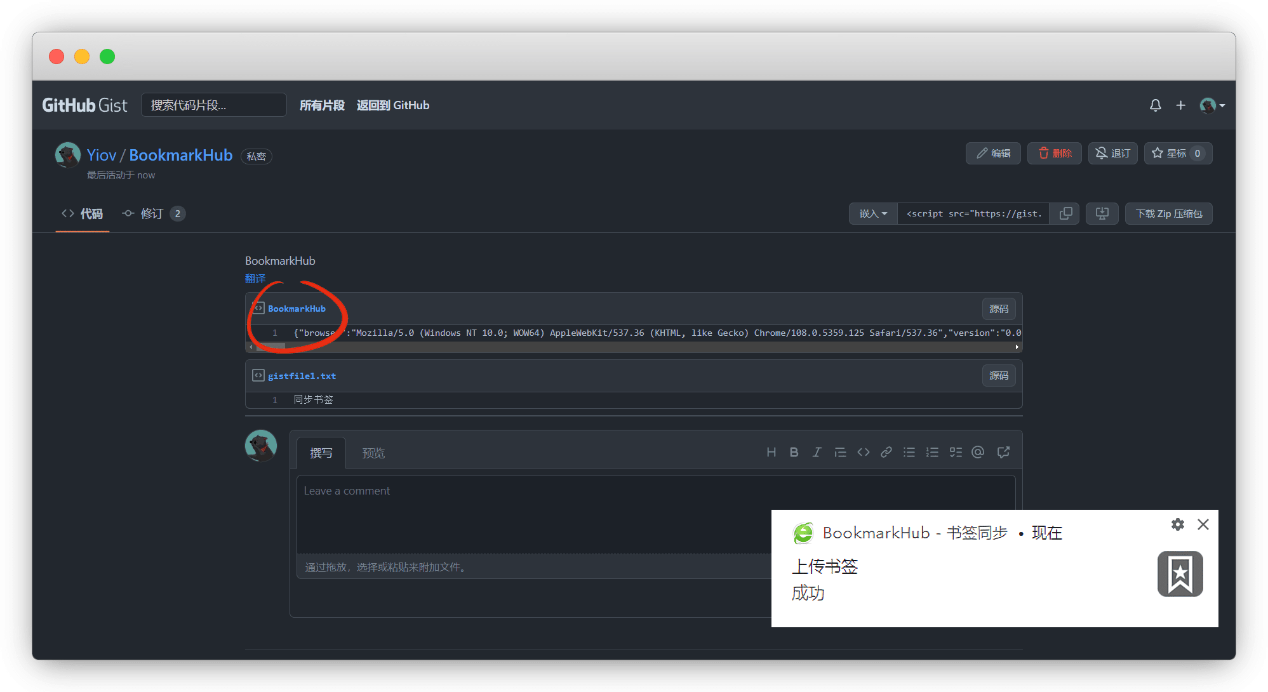Switch to the 预览 preview tab
The image size is (1268, 692).
(x=373, y=453)
